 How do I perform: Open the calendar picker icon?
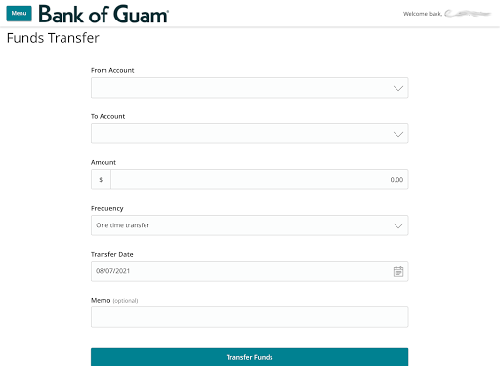point(398,271)
